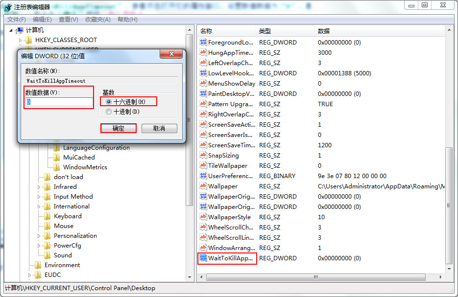Viewport: 458px width, 297px height.
Task: Click the MenuShowDelay string value icon
Action: click(x=203, y=83)
